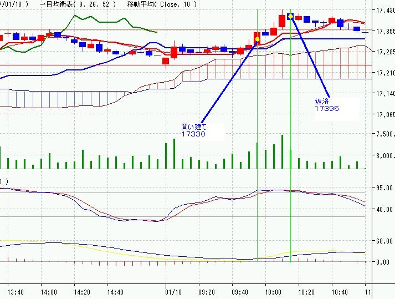
Task: Click the 14:40 time axis label
Action: point(115,292)
